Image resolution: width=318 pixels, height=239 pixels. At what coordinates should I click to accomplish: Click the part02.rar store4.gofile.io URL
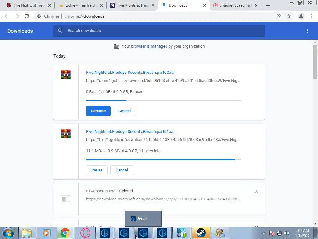click(163, 81)
